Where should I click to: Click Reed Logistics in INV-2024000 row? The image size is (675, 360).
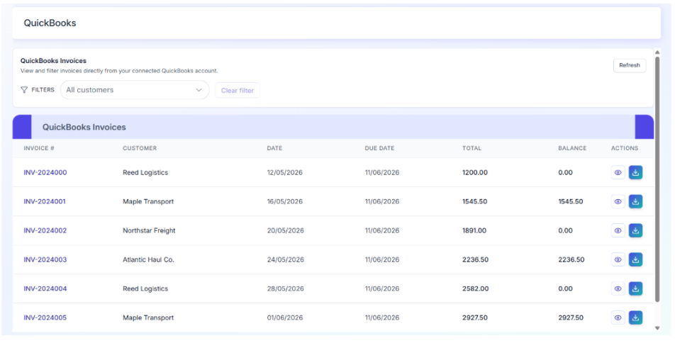coord(145,172)
